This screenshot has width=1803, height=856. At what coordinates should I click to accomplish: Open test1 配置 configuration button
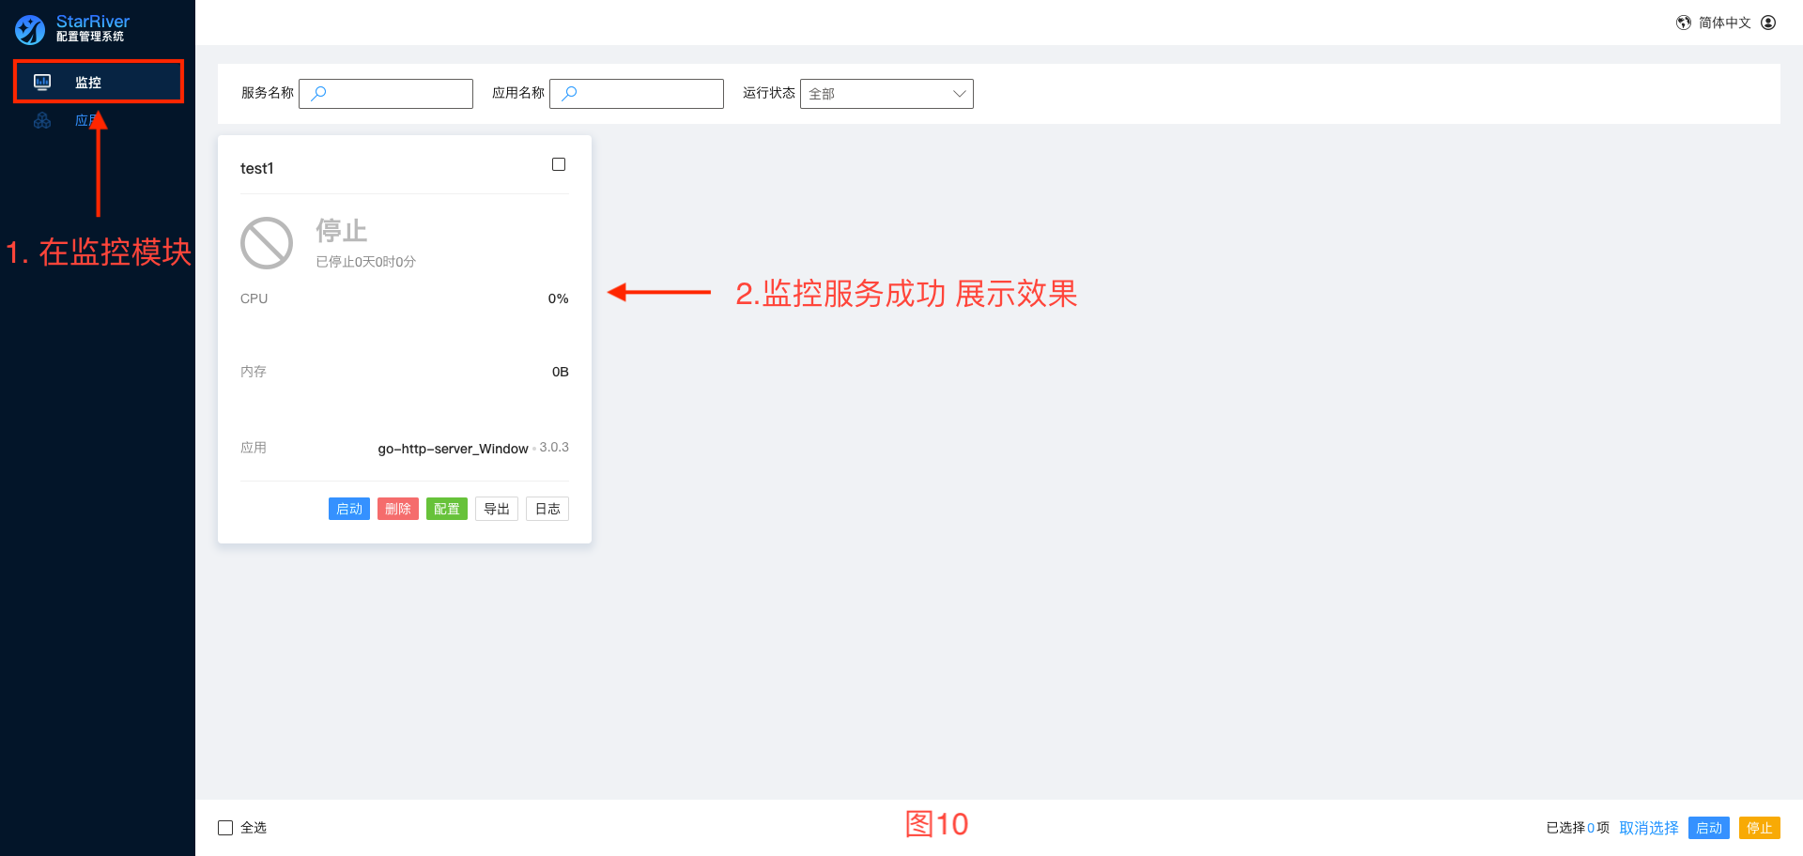447,509
